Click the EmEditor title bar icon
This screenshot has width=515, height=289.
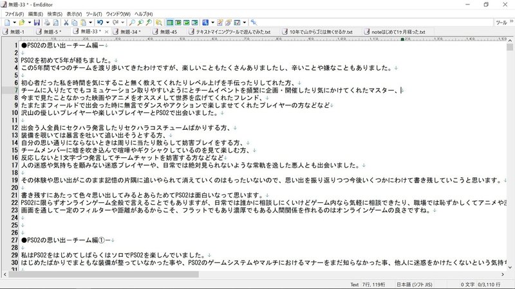[4, 4]
